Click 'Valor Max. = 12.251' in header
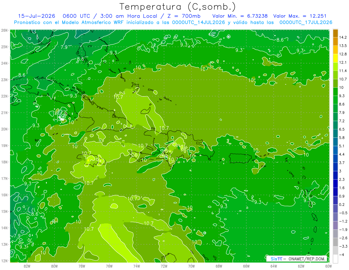The image size is (349, 270). point(300,16)
